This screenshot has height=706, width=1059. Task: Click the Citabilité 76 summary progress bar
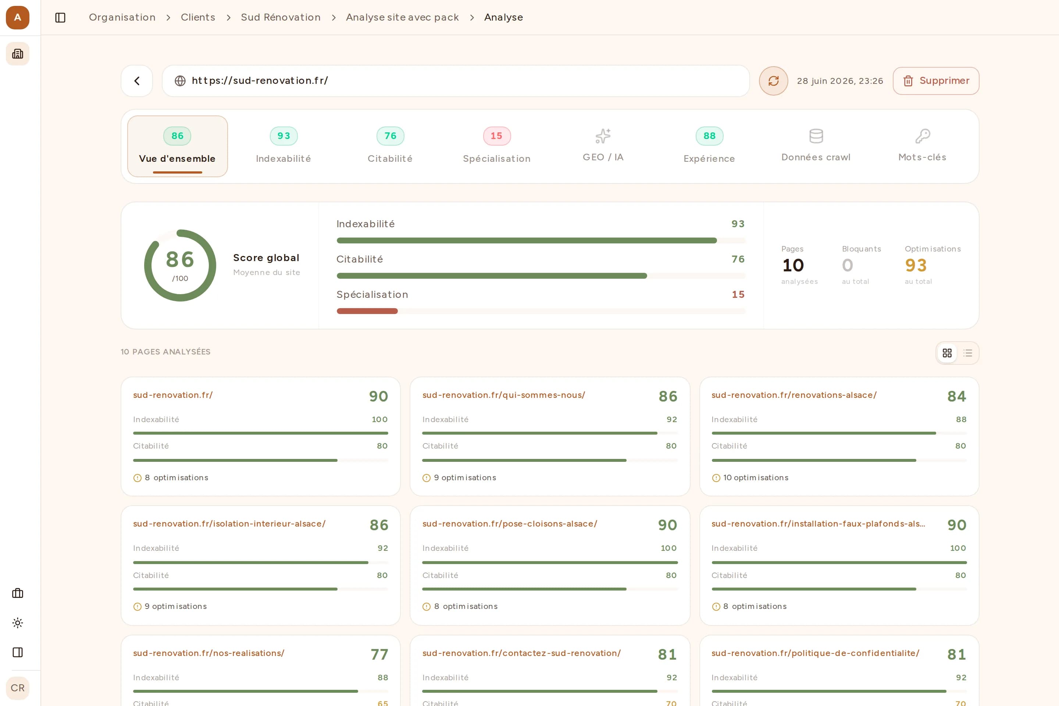(x=541, y=275)
